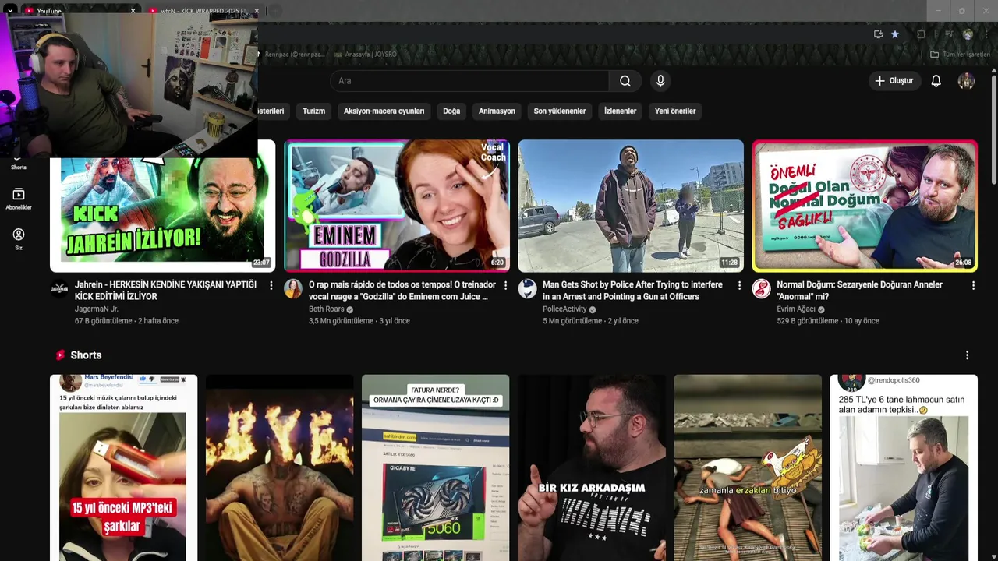Open Abonelikler subscriptions in sidebar
The image size is (998, 561).
pos(19,199)
